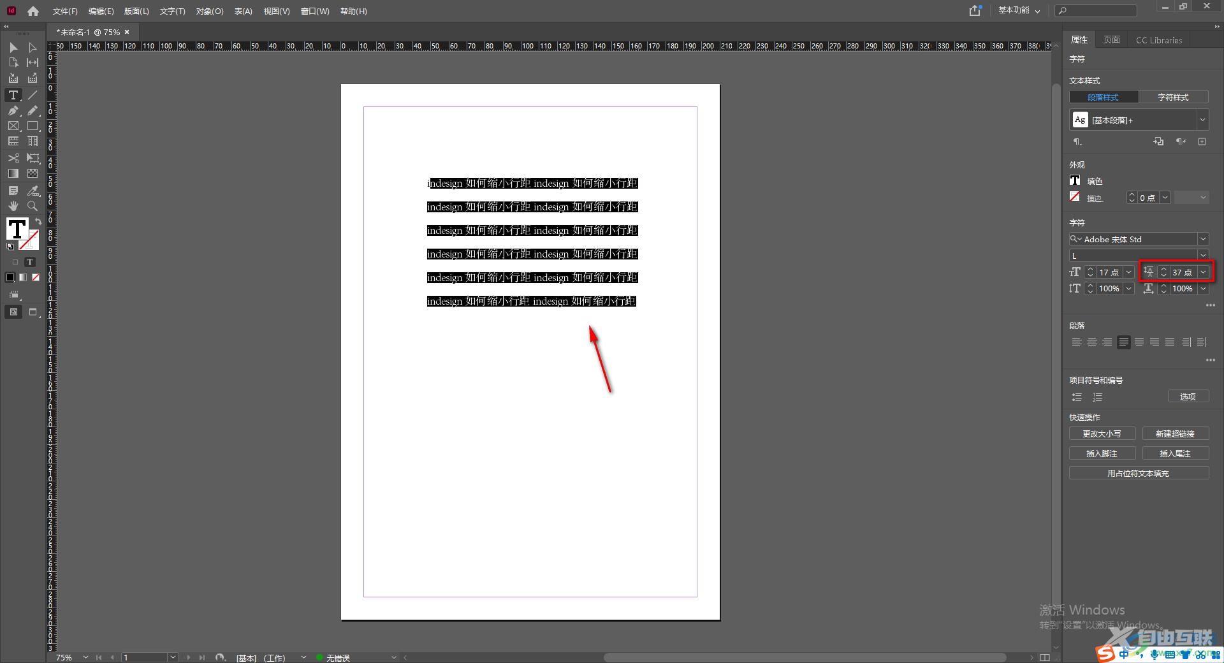Open 文件(F) menu

[x=65, y=11]
